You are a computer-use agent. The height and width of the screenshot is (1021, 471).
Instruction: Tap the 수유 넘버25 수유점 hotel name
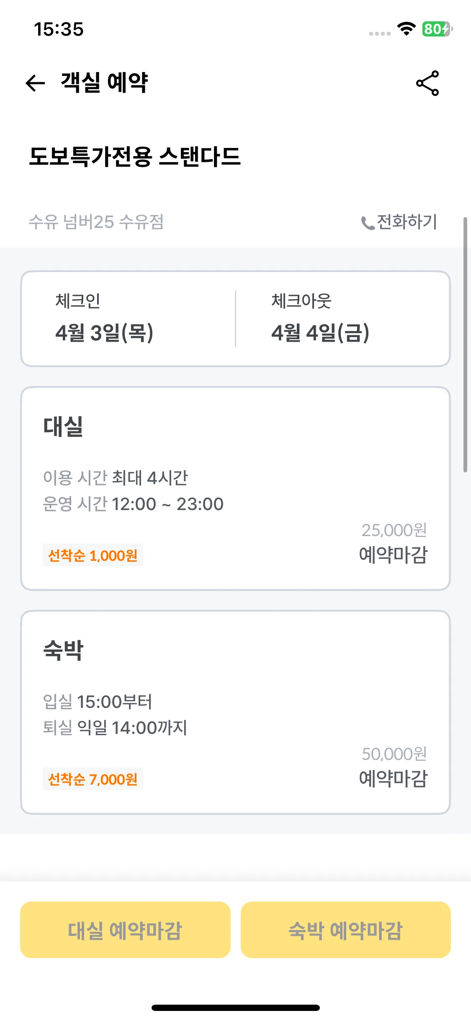click(x=96, y=222)
